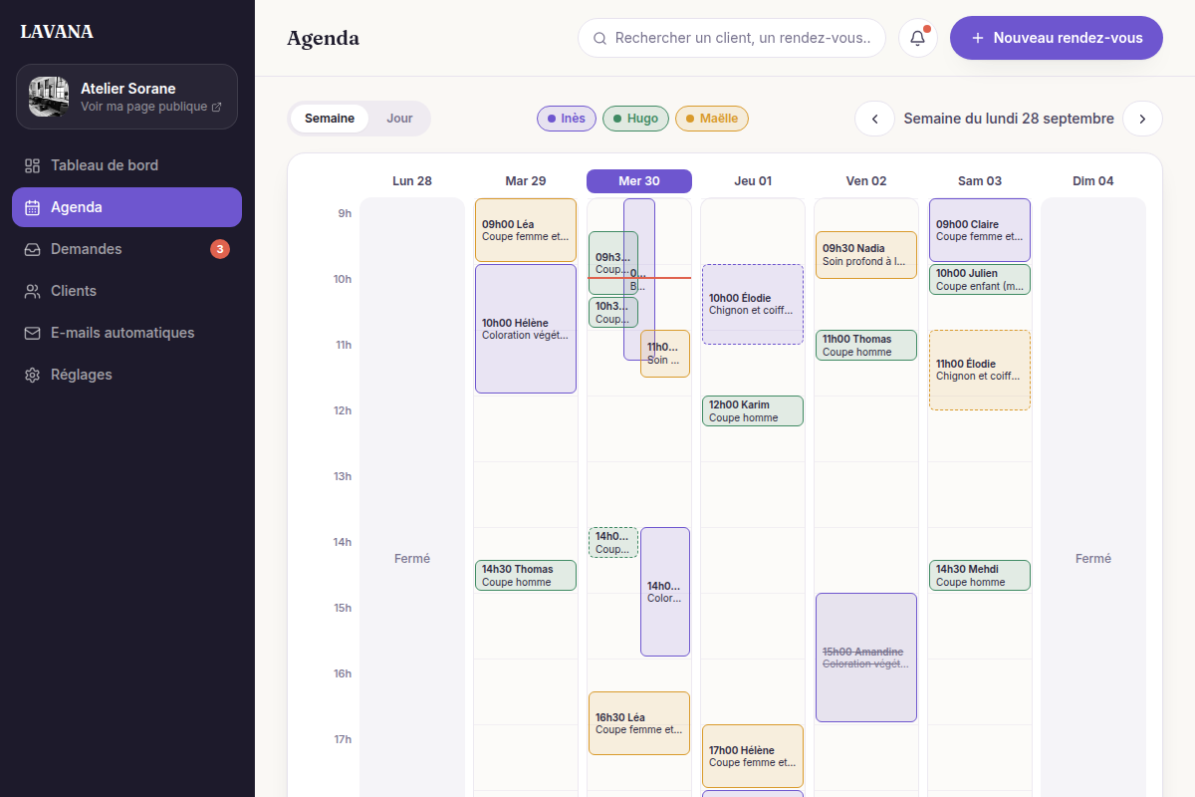Open E-mails automatiques menu item
The width and height of the screenshot is (1195, 797).
coord(126,333)
